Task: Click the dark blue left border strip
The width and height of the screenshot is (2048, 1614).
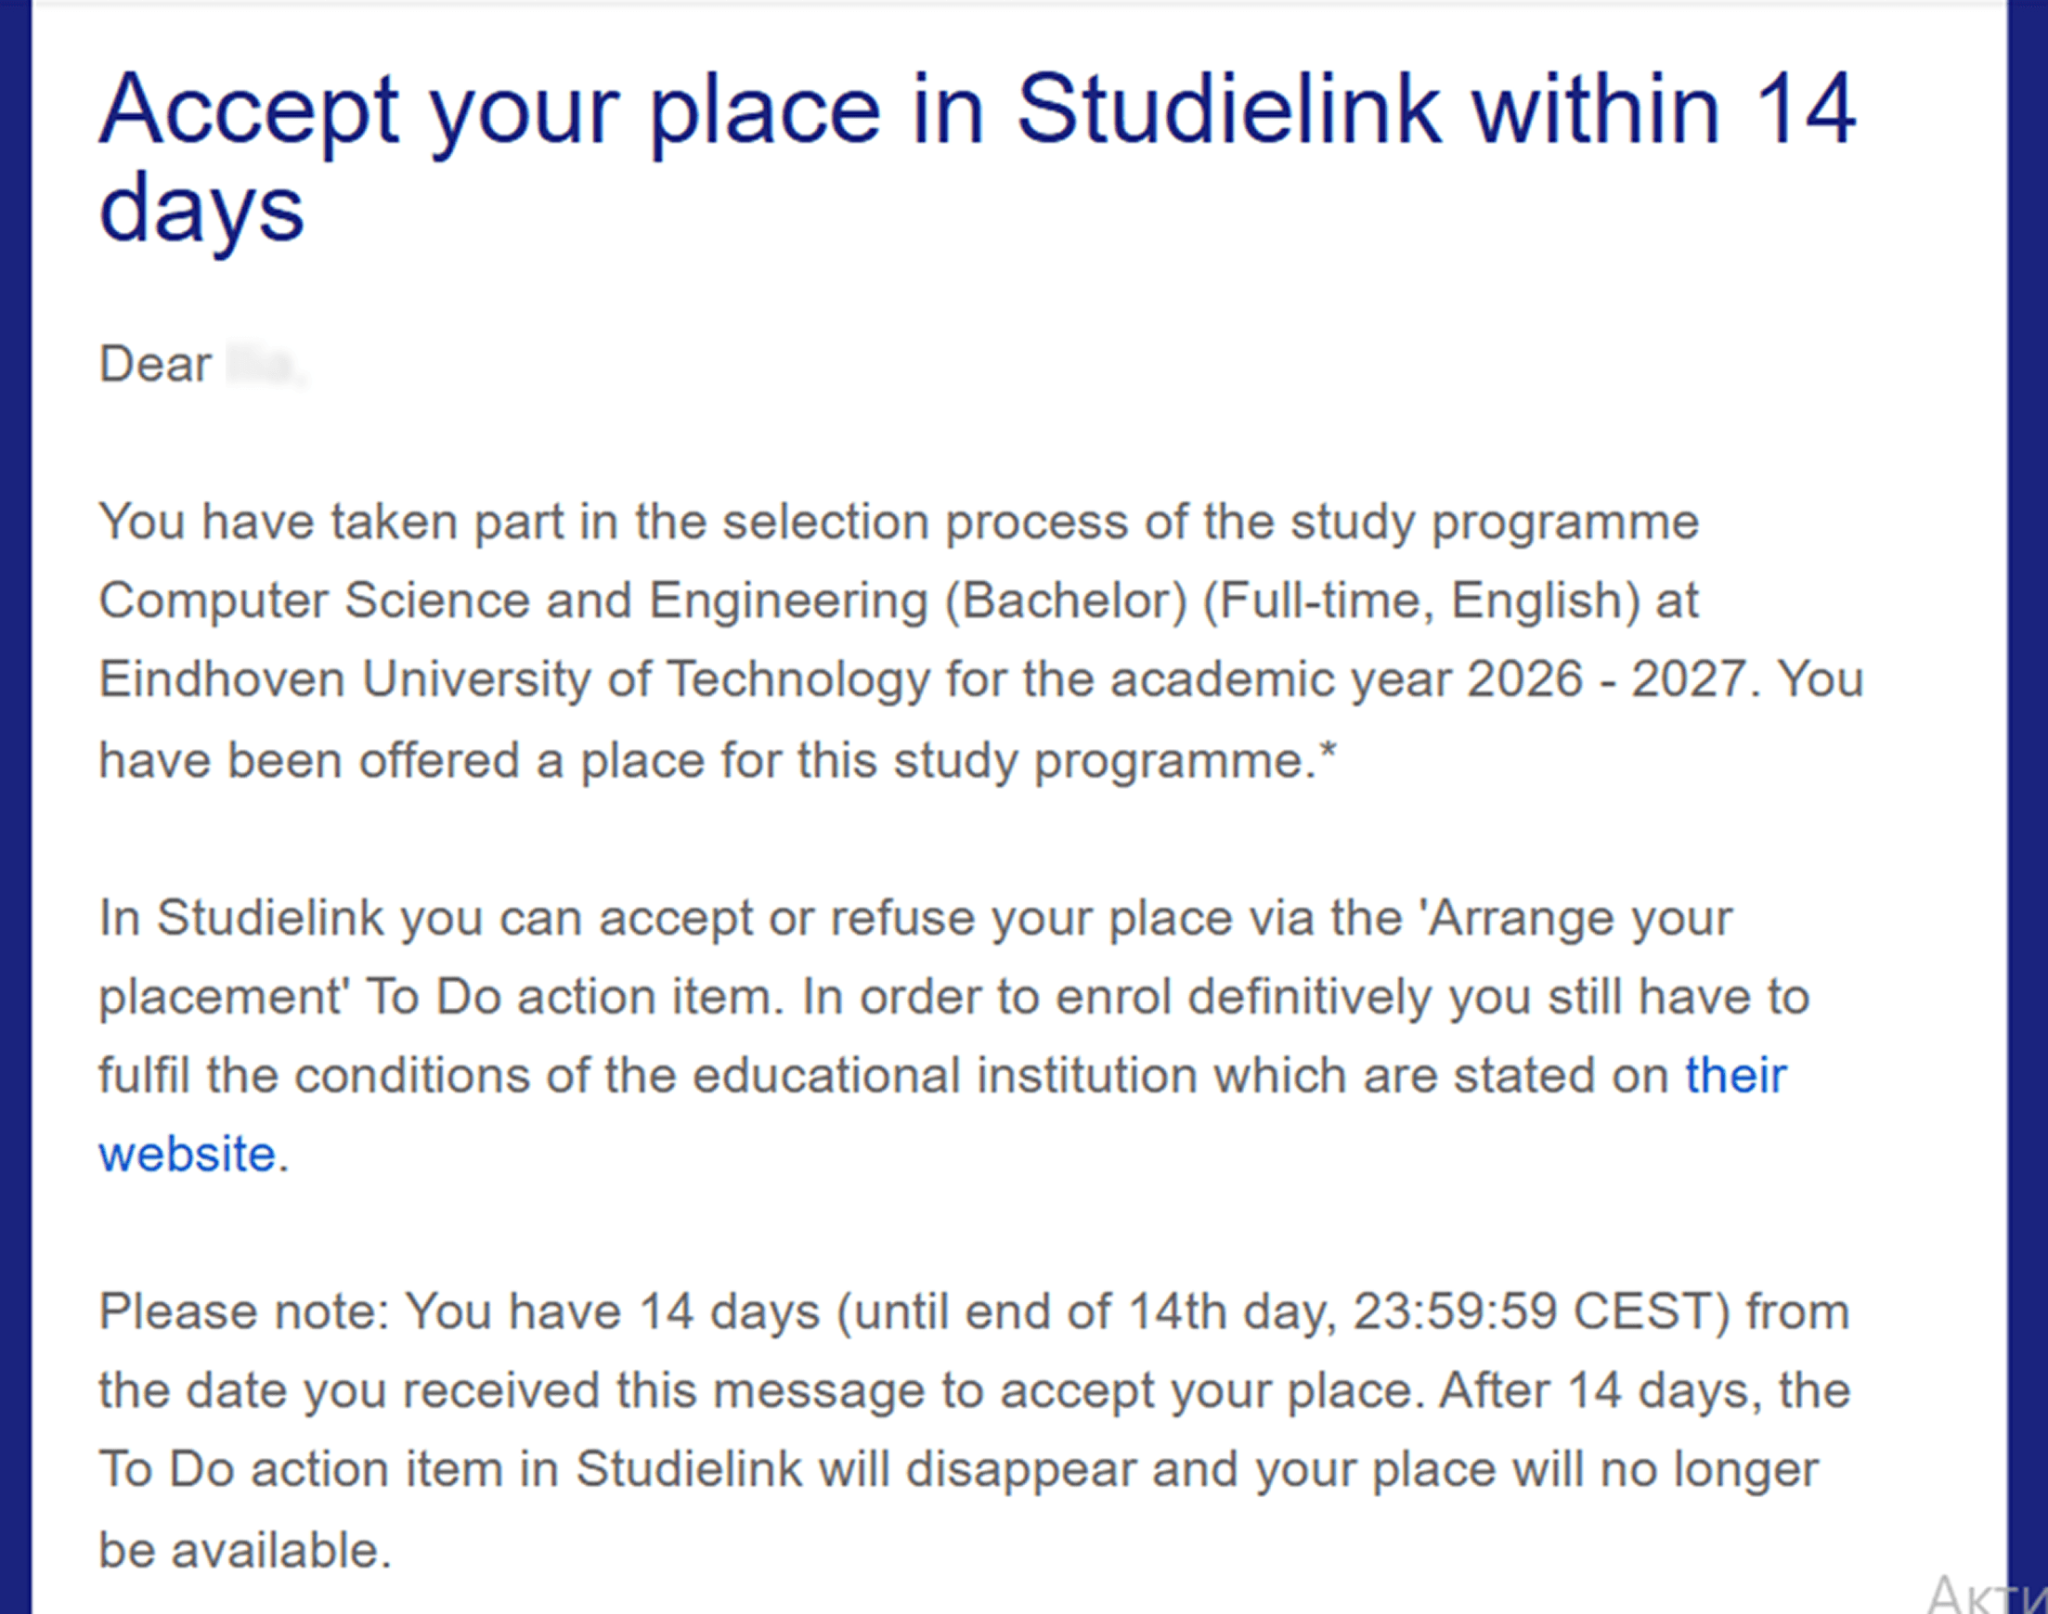Action: (x=15, y=807)
